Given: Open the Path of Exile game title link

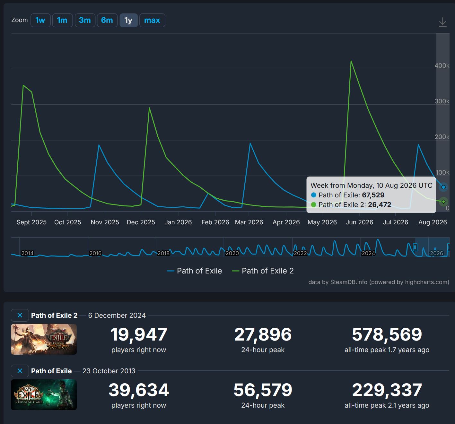Looking at the screenshot, I should click(x=51, y=371).
